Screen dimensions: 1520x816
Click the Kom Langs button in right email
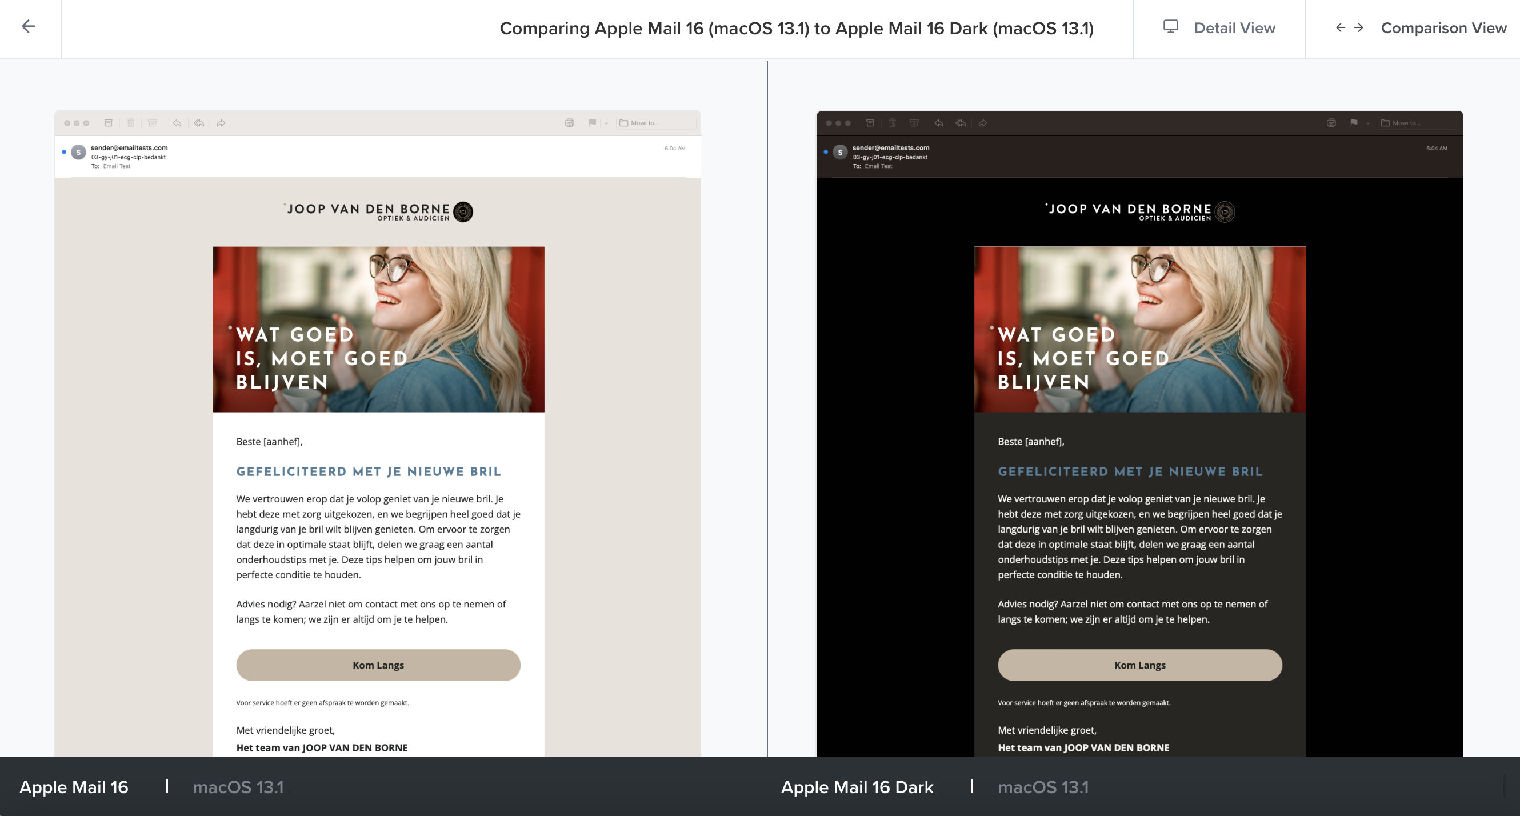[x=1139, y=664]
